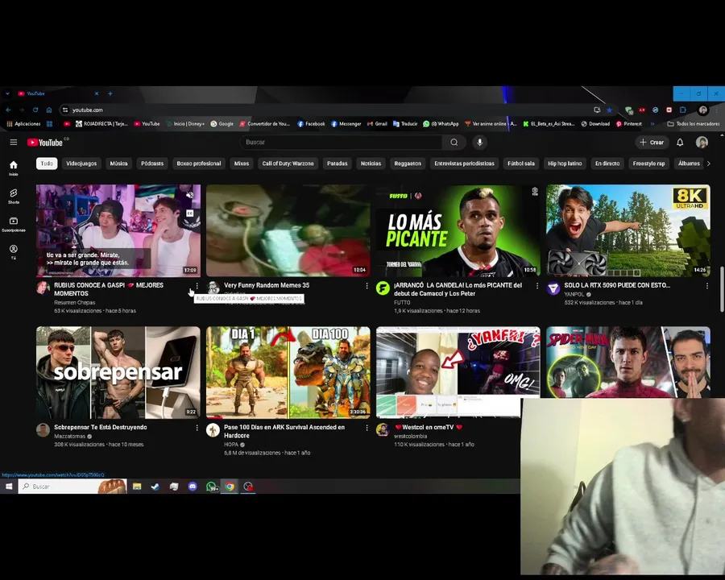
Task: Click the Windows taskbar Buscar box
Action: (72, 486)
